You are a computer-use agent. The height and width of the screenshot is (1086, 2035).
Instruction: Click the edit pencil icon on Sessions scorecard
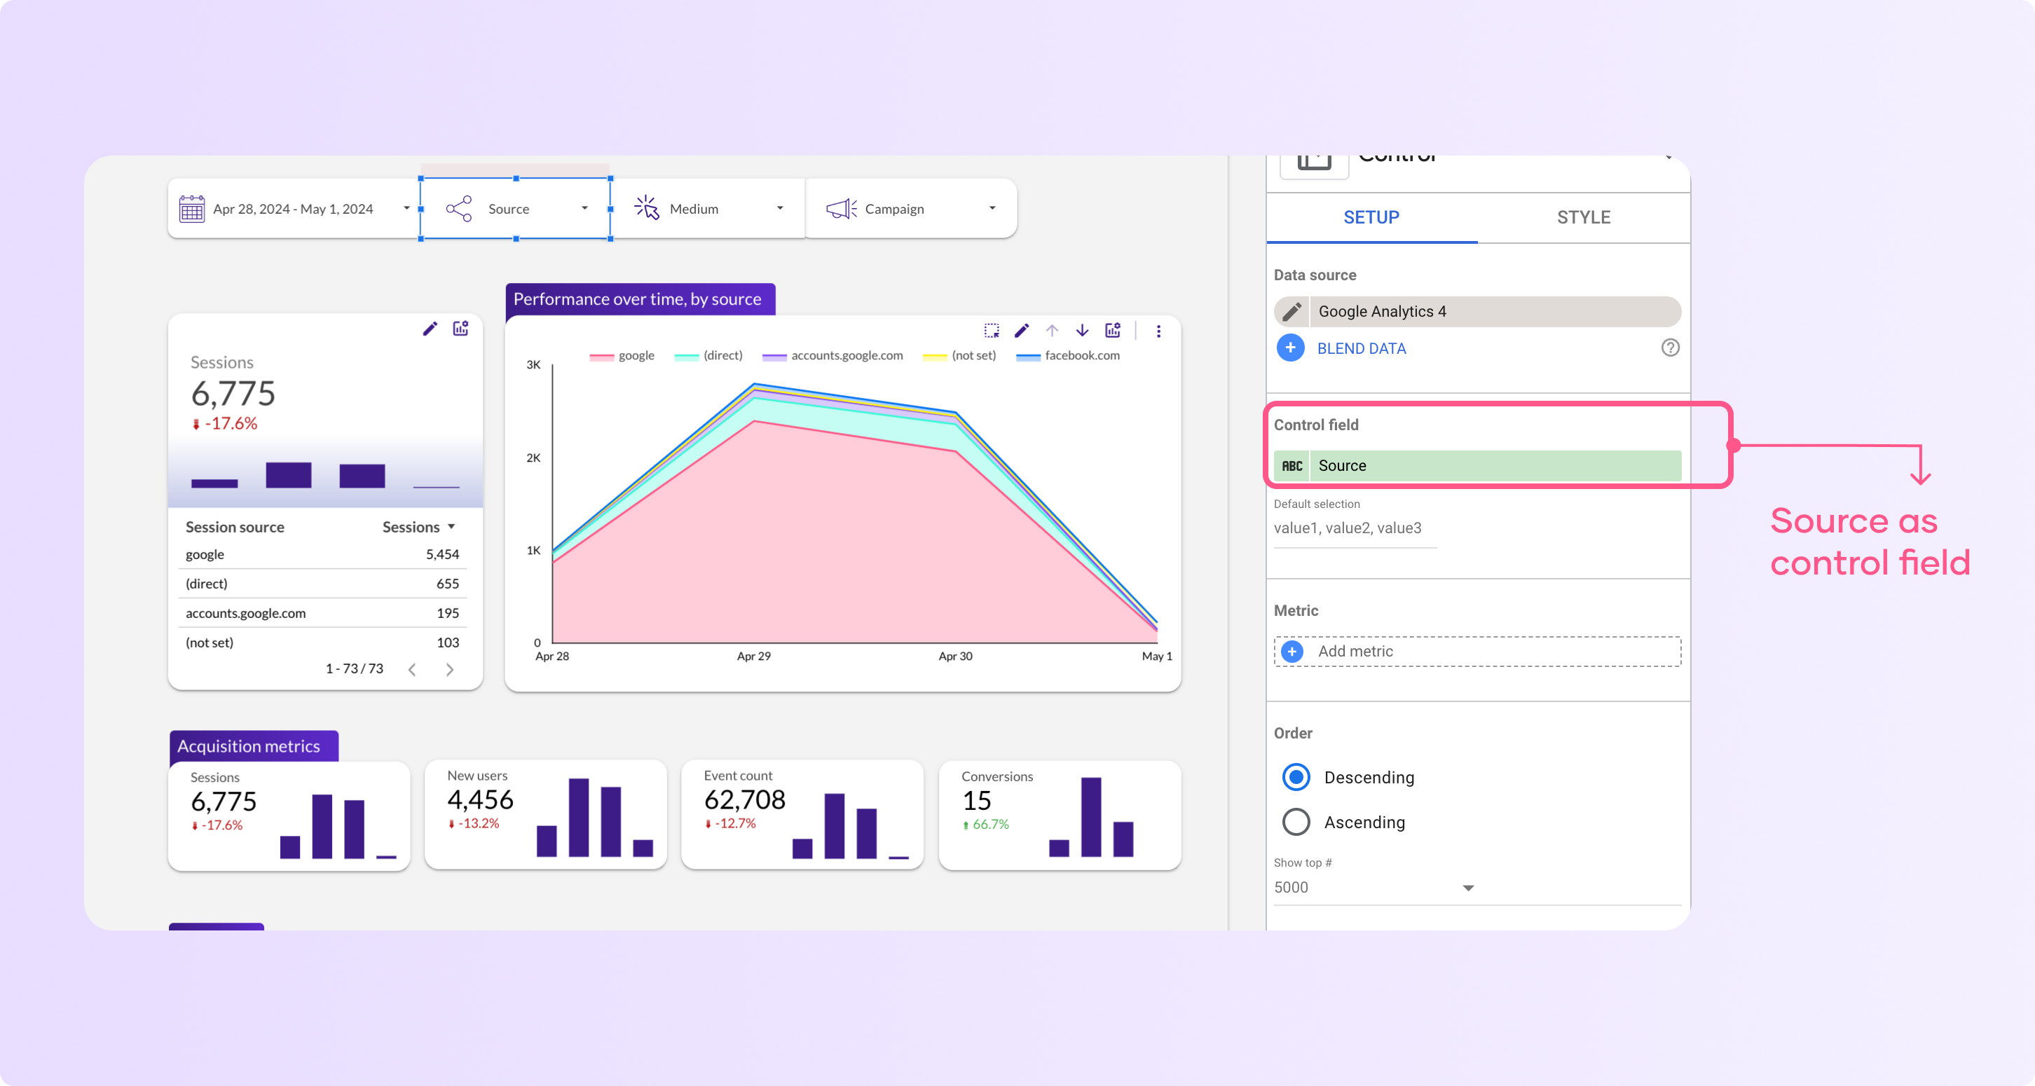coord(430,329)
